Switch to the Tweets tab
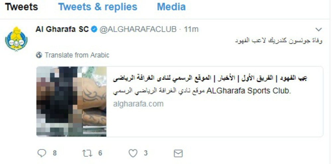The width and height of the screenshot is (332, 164). coord(21,7)
